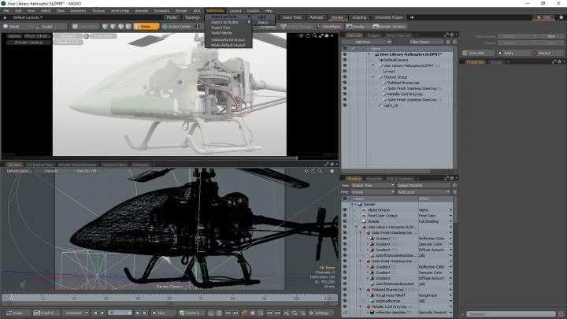
Task: Collapse the Texture Group tree item
Action: coord(373,76)
